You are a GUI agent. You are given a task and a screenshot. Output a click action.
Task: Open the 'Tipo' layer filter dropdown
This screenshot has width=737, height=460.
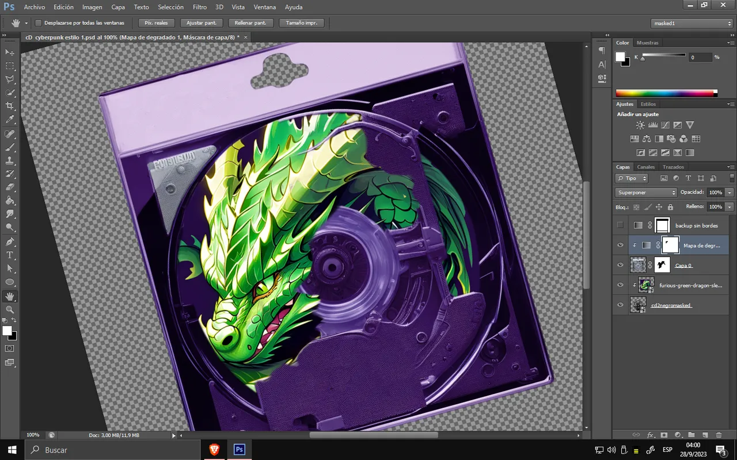point(632,178)
